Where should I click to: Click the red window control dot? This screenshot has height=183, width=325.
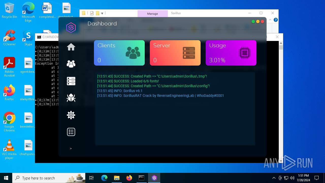(262, 22)
